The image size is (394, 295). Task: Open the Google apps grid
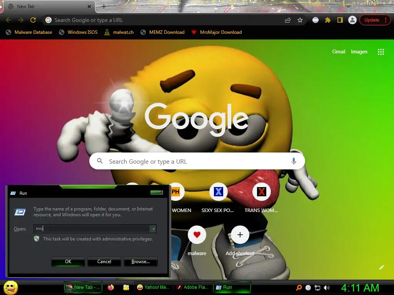[x=381, y=52]
